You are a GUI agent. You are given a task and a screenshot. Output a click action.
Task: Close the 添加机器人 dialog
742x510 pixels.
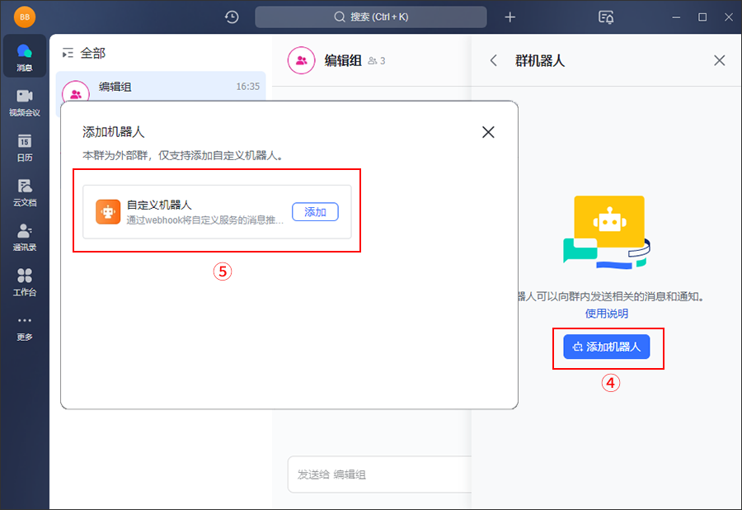pos(488,132)
